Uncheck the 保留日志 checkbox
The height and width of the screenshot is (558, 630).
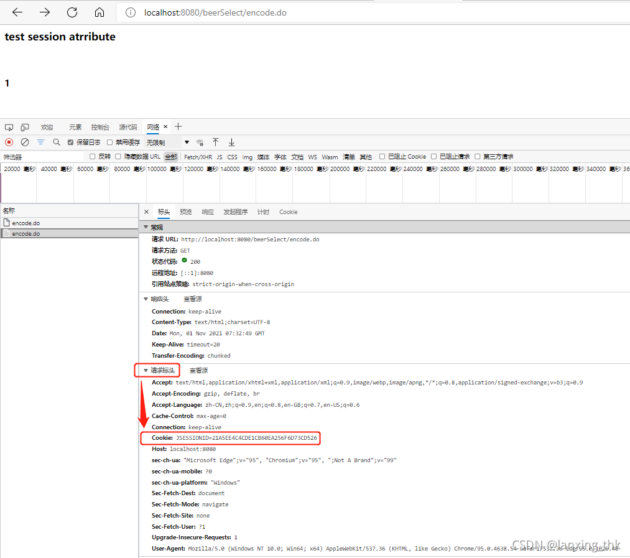click(71, 142)
